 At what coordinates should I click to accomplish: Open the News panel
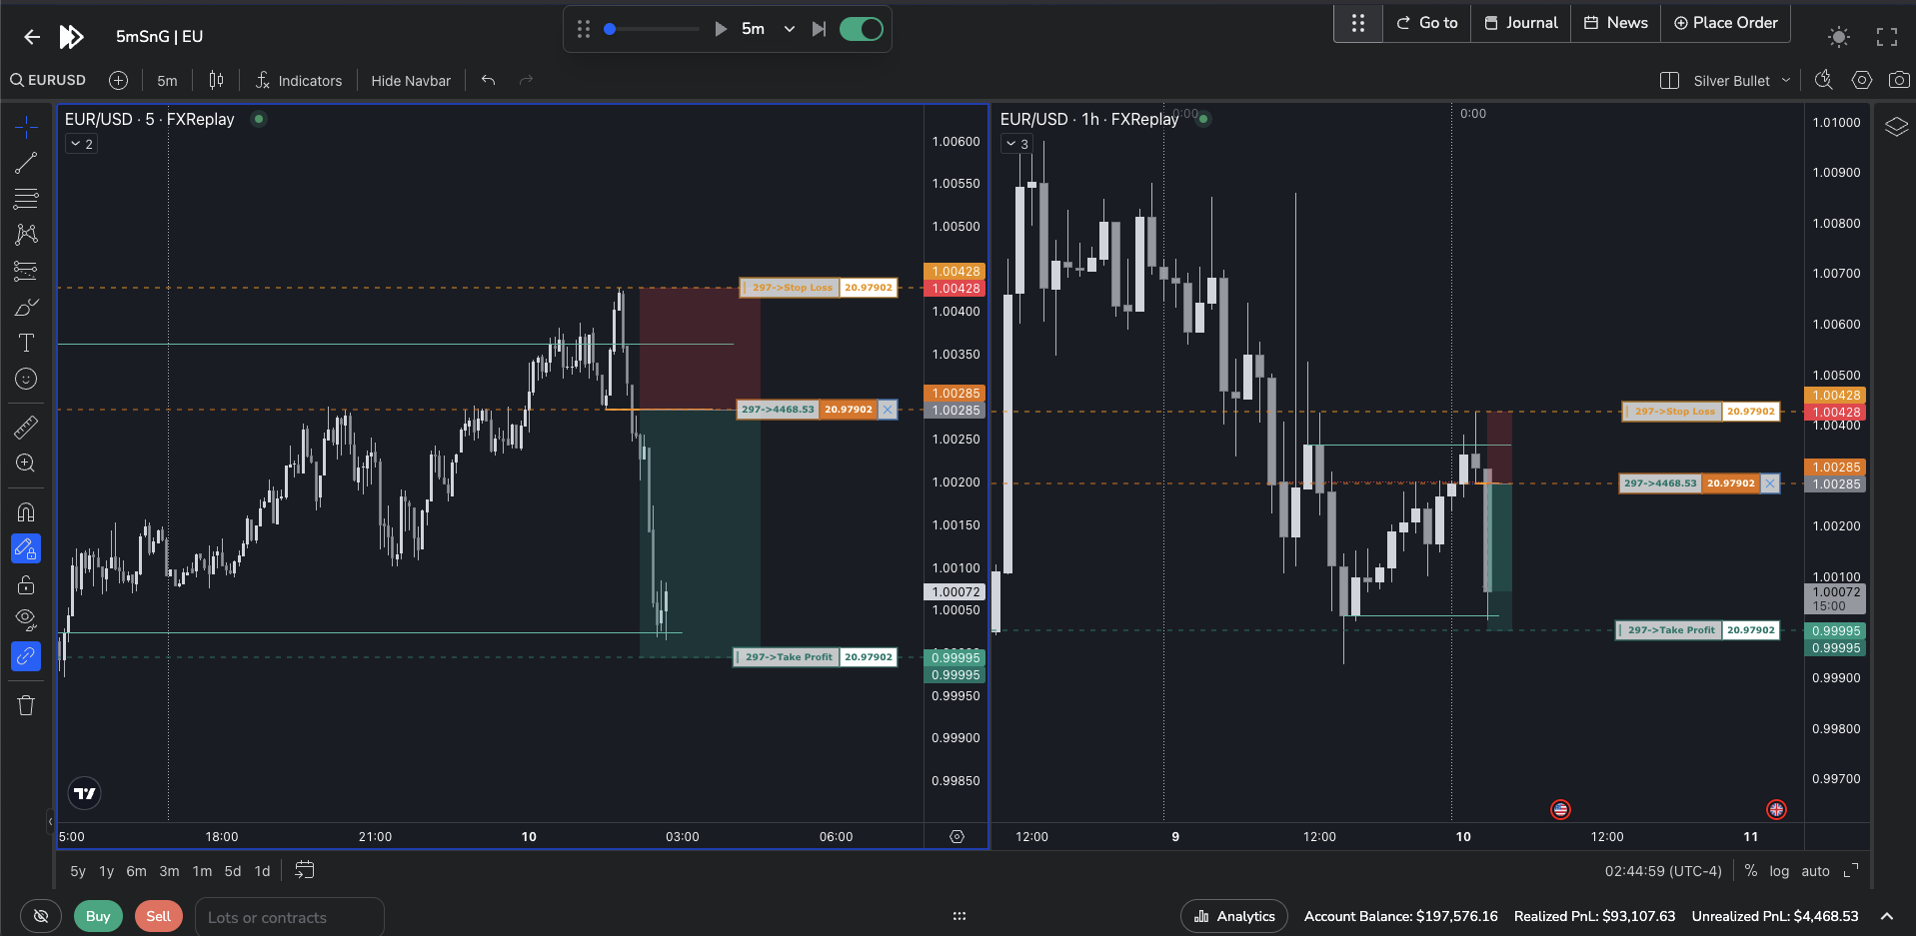pos(1615,22)
